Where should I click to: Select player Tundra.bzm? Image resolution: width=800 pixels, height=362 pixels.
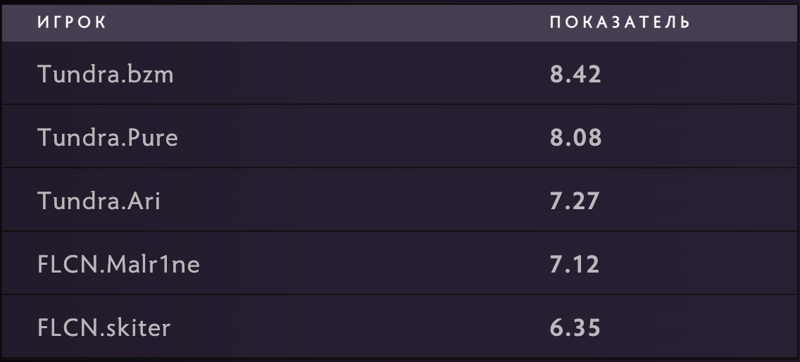(x=106, y=74)
